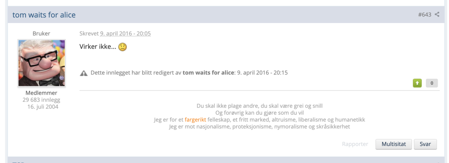Click Rapporter to report the post
Image resolution: width=449 pixels, height=163 pixels.
[x=355, y=144]
